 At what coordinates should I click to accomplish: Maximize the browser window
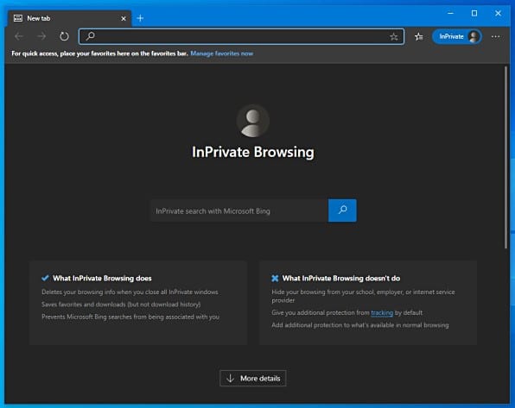click(474, 13)
